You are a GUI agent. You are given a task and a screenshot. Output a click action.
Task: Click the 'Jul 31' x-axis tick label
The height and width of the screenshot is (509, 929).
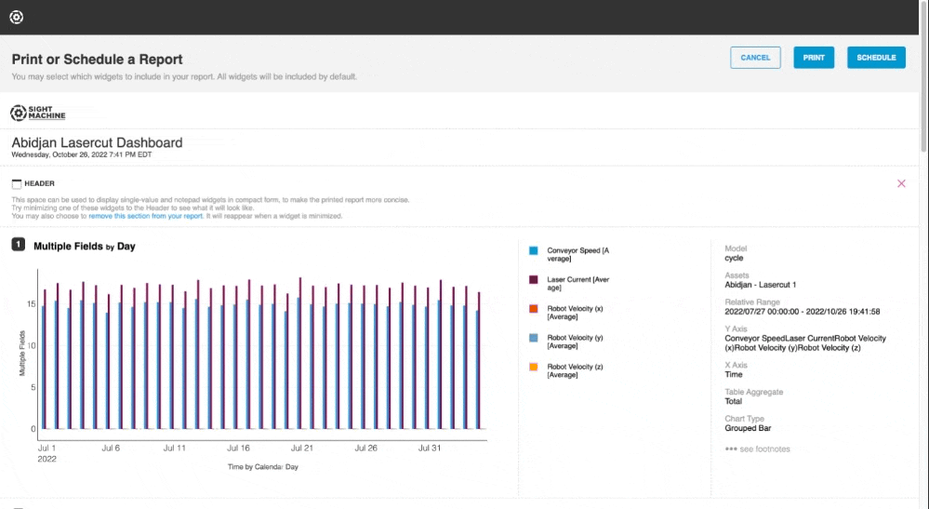430,449
